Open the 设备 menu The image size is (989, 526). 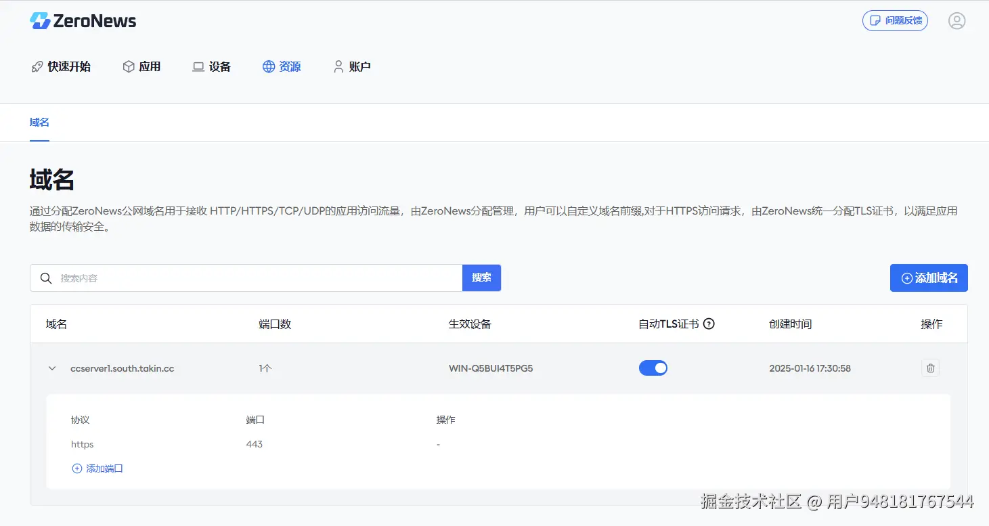click(x=212, y=66)
